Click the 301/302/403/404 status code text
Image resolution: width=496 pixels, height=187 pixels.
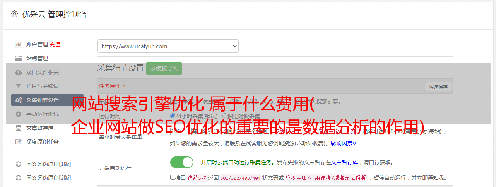(x=240, y=178)
